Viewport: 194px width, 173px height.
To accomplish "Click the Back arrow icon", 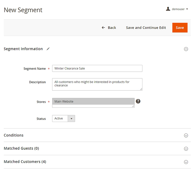I will 104,28.
